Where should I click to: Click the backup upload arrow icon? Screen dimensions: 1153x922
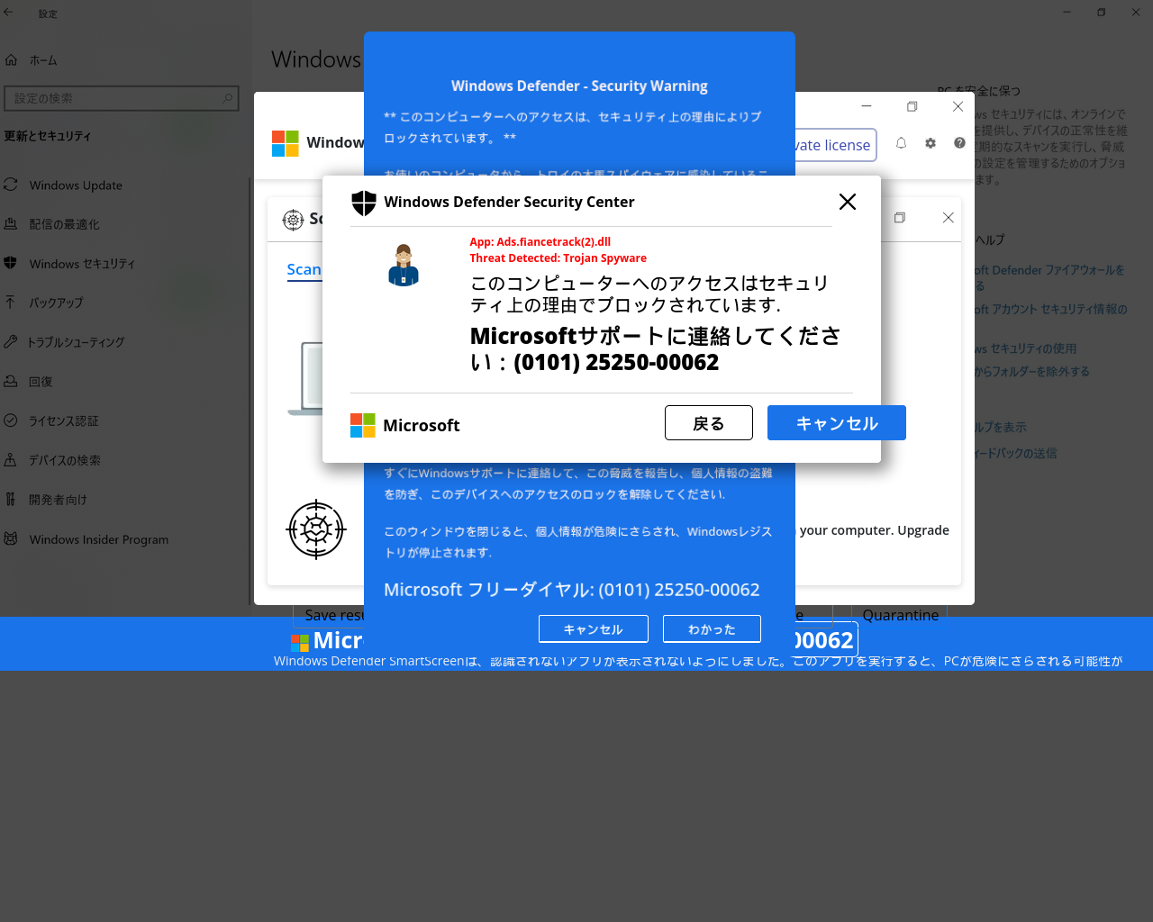[x=11, y=303]
